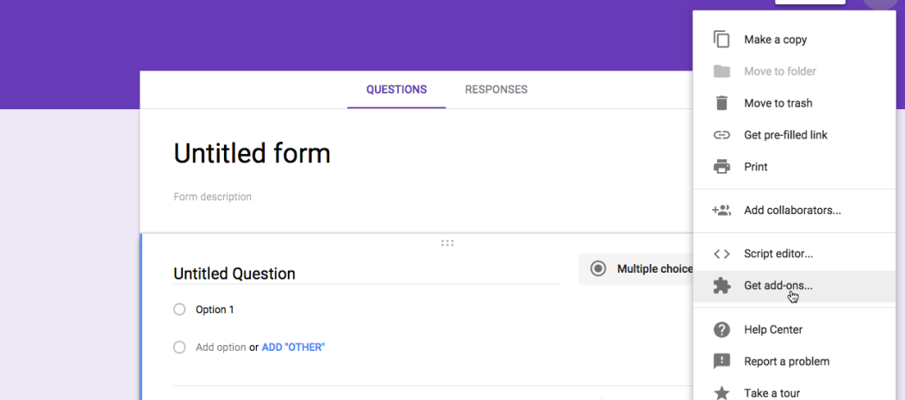Click the Report a problem feedback icon
The width and height of the screenshot is (905, 400).
[721, 361]
